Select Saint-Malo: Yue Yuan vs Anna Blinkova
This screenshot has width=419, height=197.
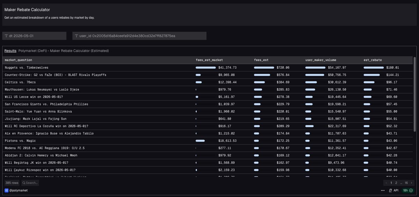(x=208, y=112)
